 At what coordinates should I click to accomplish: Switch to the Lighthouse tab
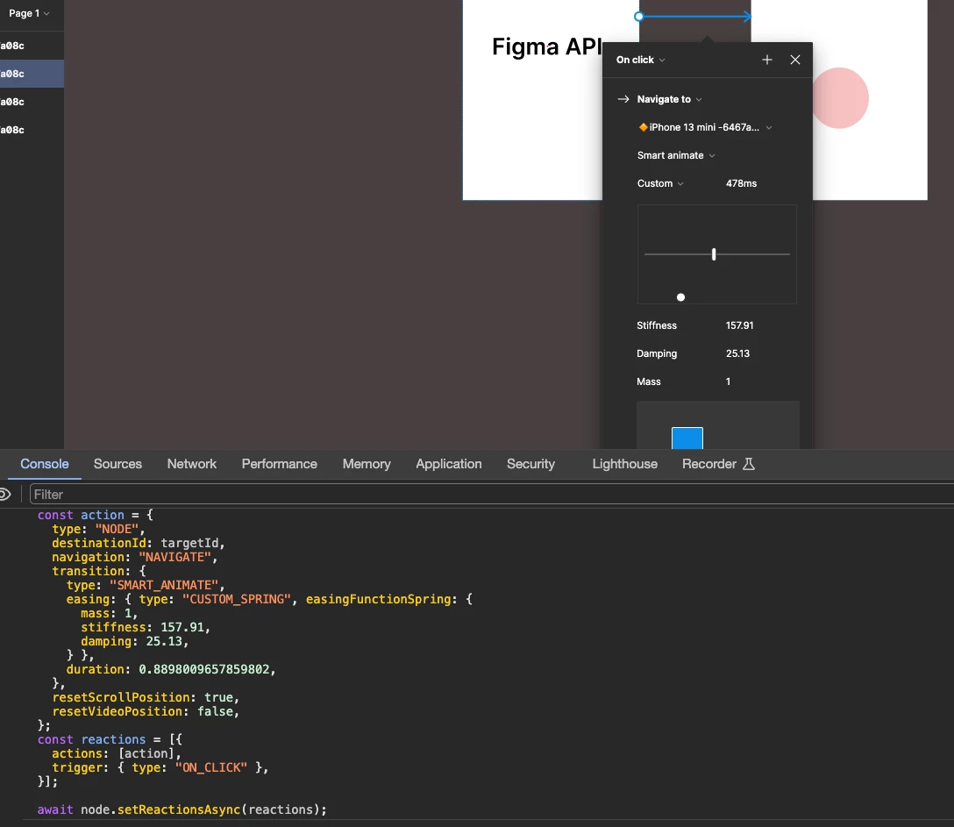point(625,464)
